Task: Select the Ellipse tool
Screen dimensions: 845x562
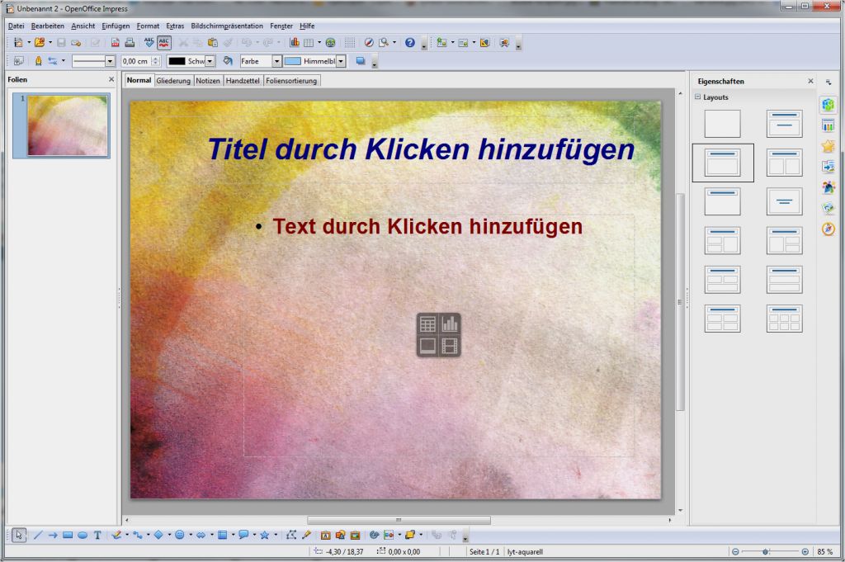Action: [x=83, y=535]
